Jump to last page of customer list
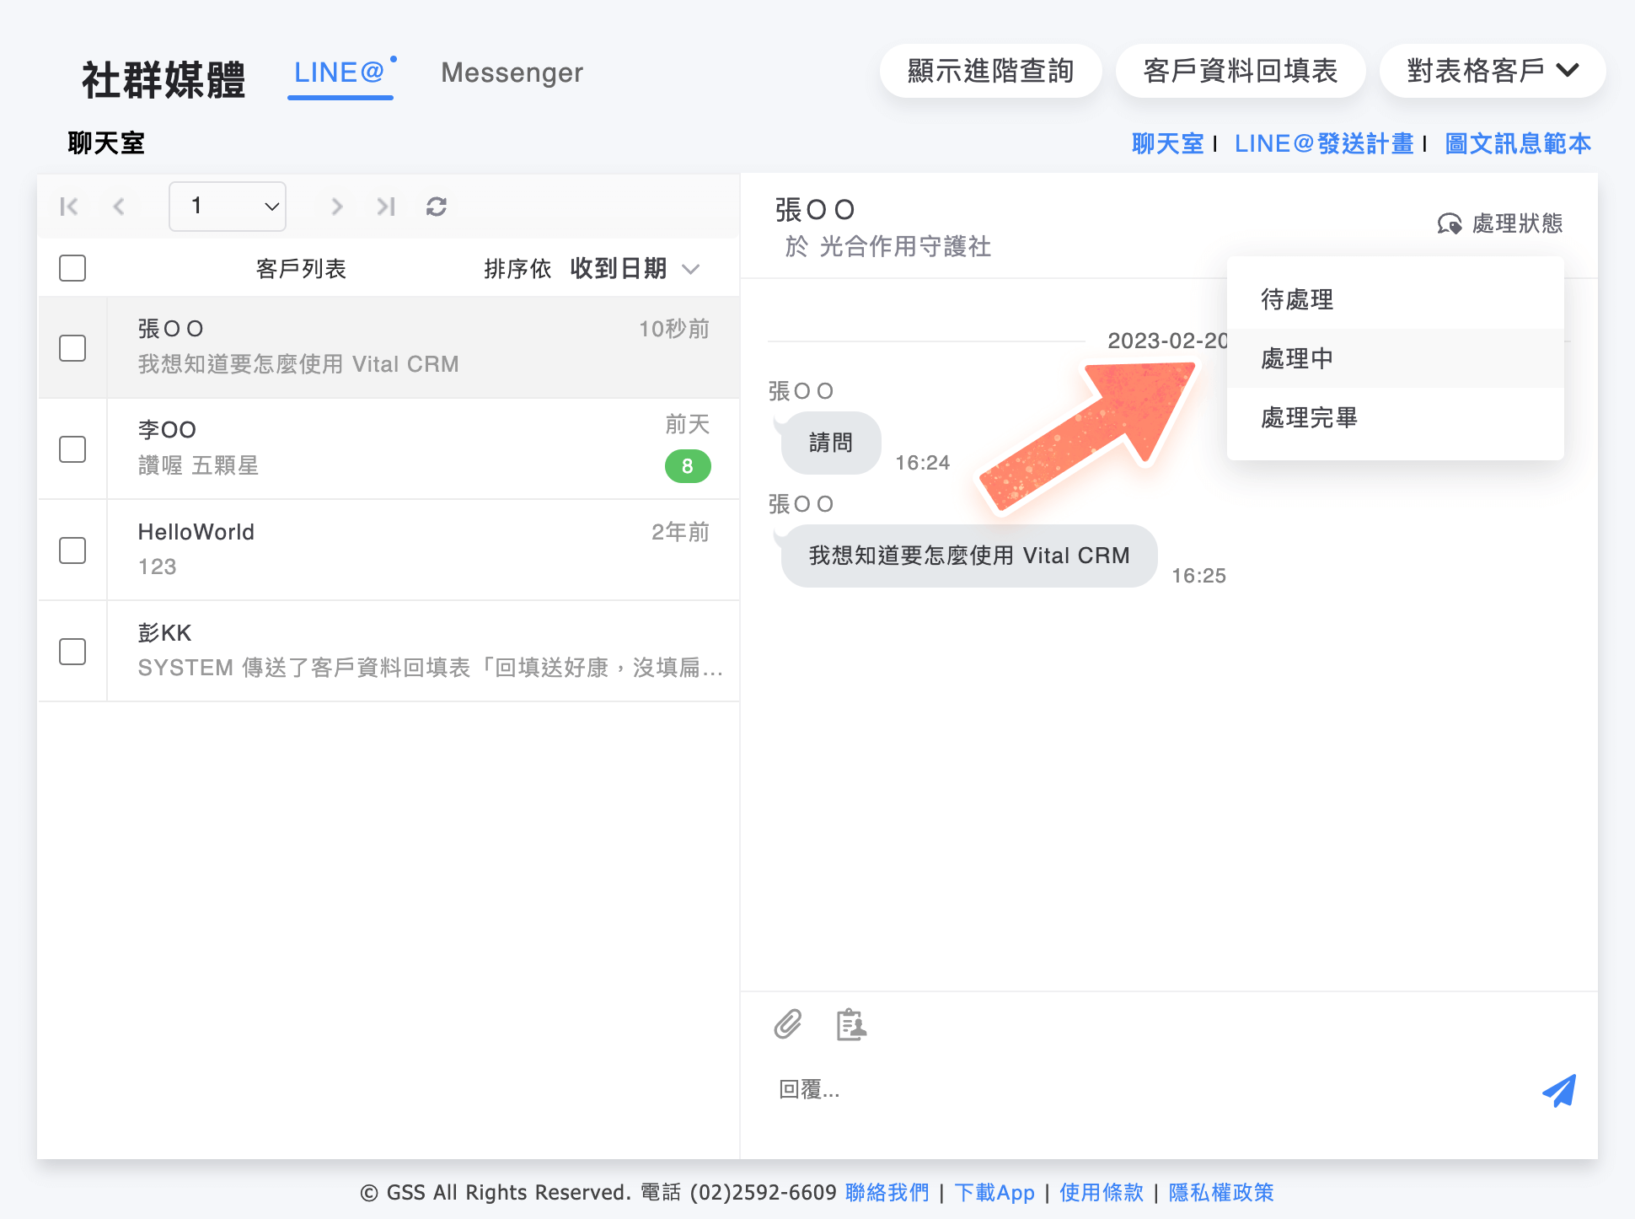Viewport: 1635px width, 1219px height. click(x=386, y=207)
